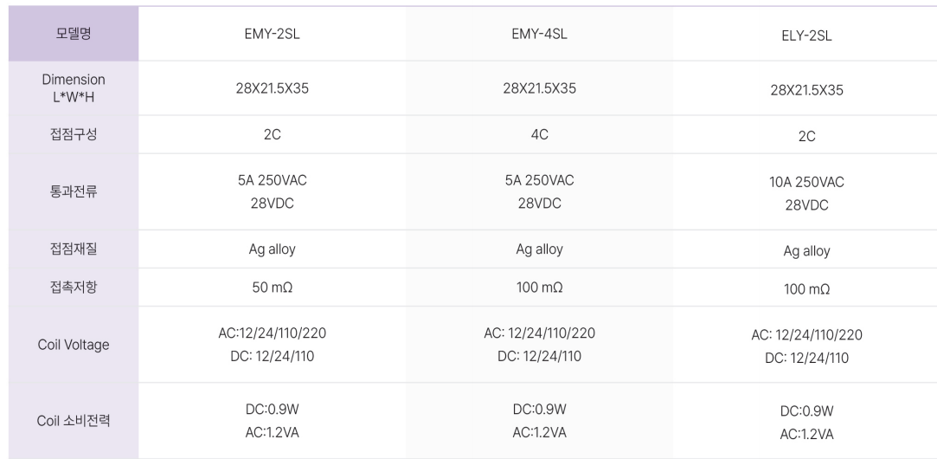Screen dimensions: 937x459
Task: Click ELY-2SL's DC:0.9W power consumption text
Action: click(x=806, y=411)
